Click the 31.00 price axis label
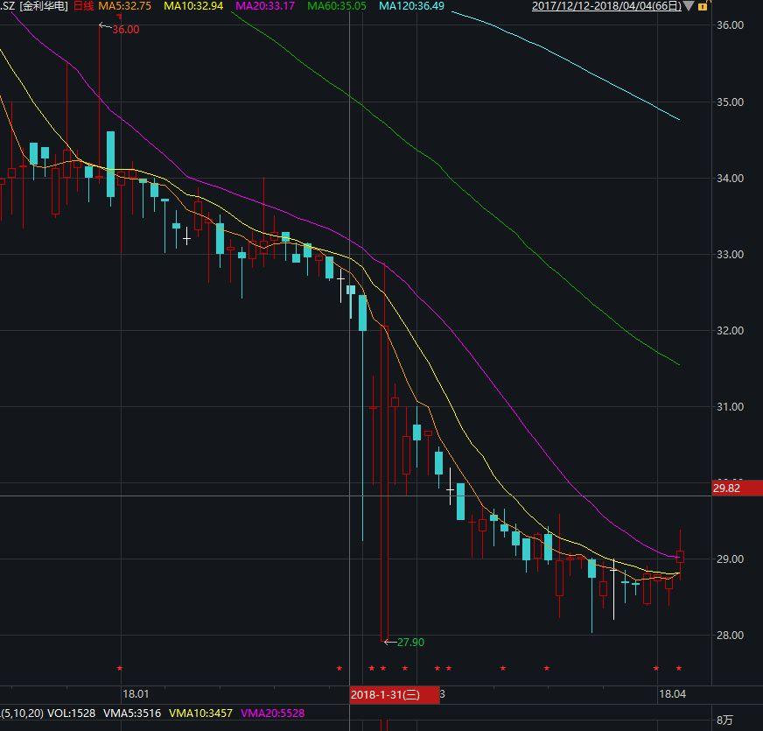Image resolution: width=763 pixels, height=731 pixels. (x=730, y=407)
